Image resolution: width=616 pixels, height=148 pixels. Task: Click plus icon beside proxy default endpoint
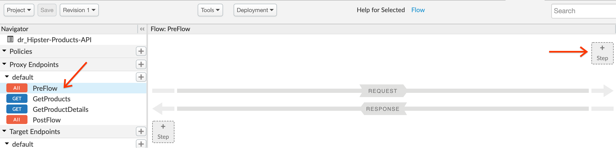pyautogui.click(x=141, y=77)
